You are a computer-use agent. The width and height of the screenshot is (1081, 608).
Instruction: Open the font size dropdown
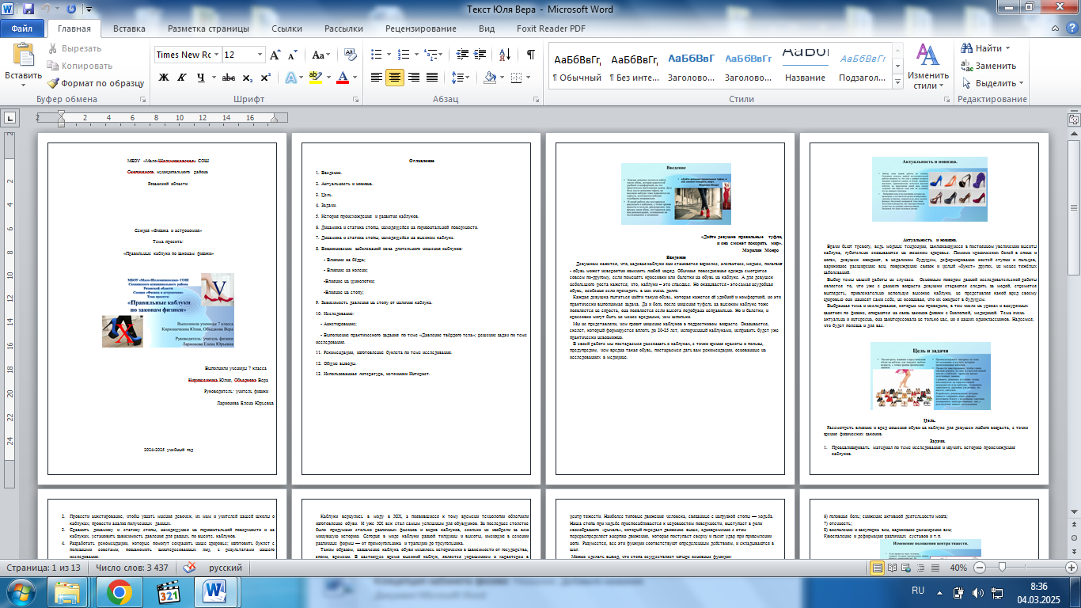[259, 55]
